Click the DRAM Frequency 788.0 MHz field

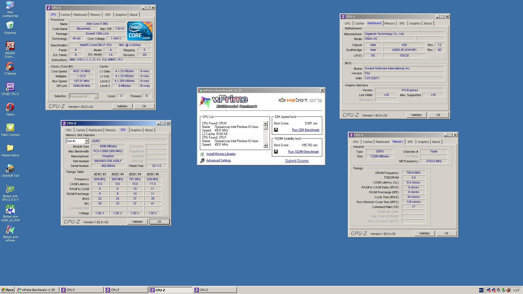pos(413,173)
